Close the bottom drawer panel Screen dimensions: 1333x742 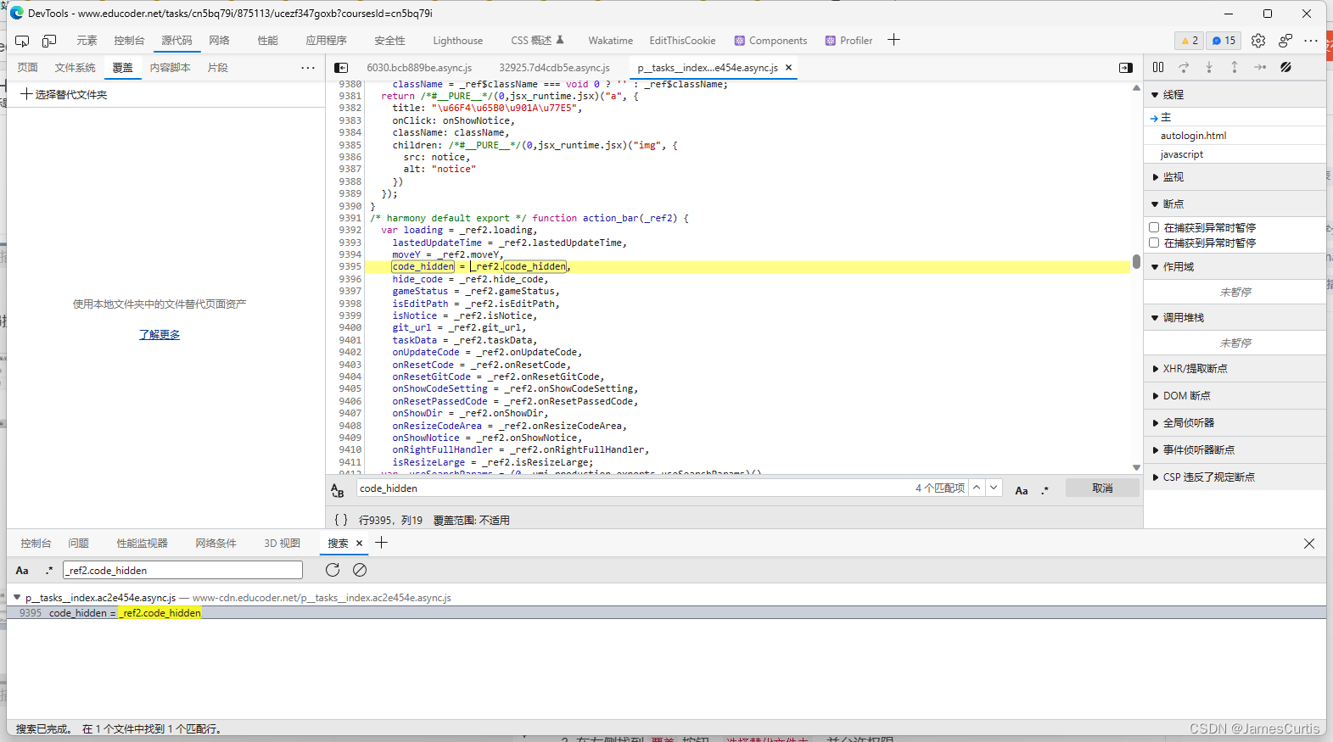[x=1309, y=544]
